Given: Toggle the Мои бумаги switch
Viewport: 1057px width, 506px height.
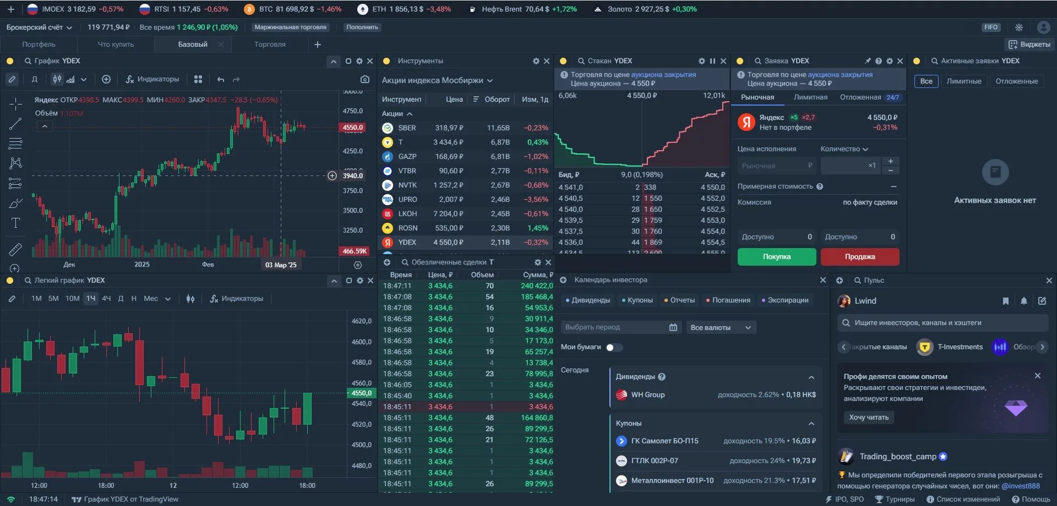Looking at the screenshot, I should tap(614, 347).
